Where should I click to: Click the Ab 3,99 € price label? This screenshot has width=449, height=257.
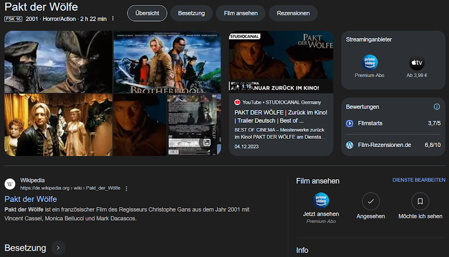pos(417,76)
